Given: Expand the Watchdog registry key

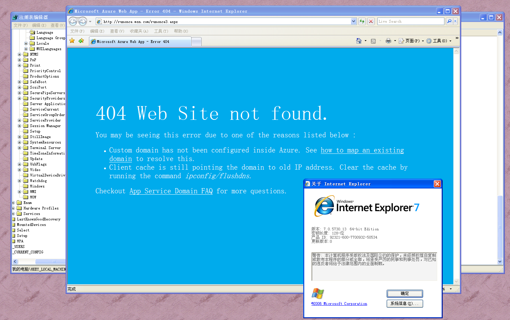Looking at the screenshot, I should [x=20, y=181].
